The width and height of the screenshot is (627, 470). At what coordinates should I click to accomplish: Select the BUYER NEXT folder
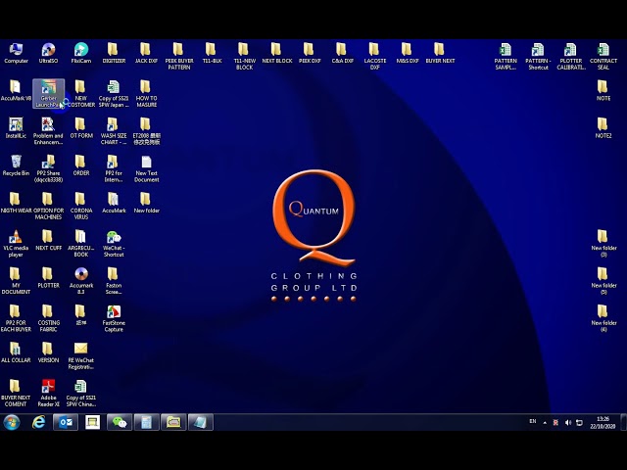click(440, 53)
